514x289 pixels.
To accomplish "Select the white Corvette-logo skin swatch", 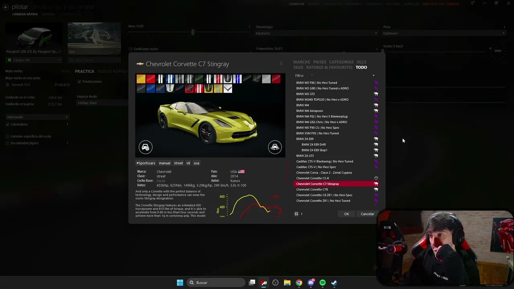I will pos(228,89).
